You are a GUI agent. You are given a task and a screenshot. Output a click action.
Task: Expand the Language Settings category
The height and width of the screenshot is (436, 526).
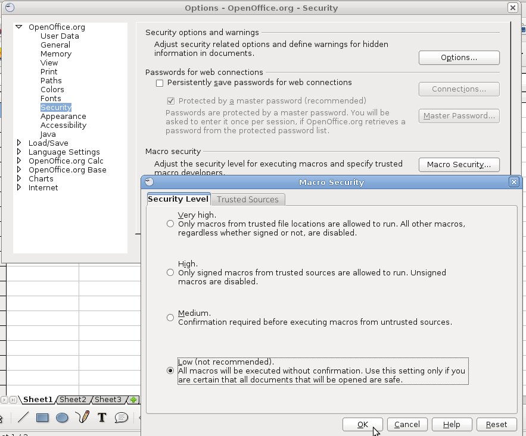point(19,152)
